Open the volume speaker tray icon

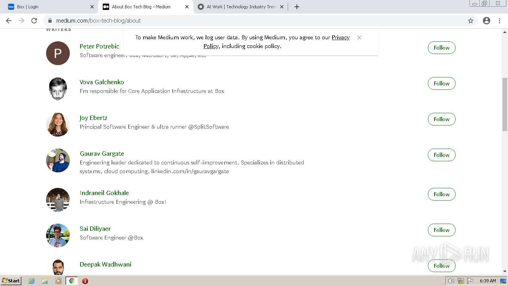pyautogui.click(x=451, y=281)
